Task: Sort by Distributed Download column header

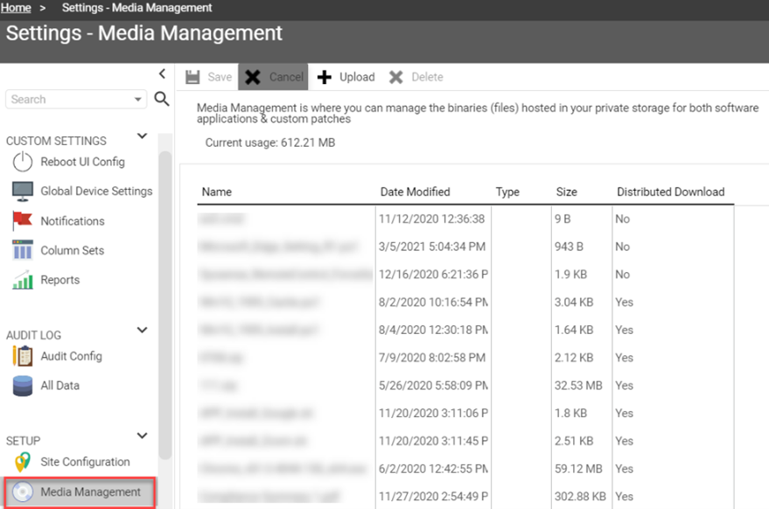Action: pyautogui.click(x=670, y=192)
